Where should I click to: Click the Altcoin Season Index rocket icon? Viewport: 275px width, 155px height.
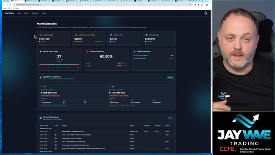click(76, 35)
